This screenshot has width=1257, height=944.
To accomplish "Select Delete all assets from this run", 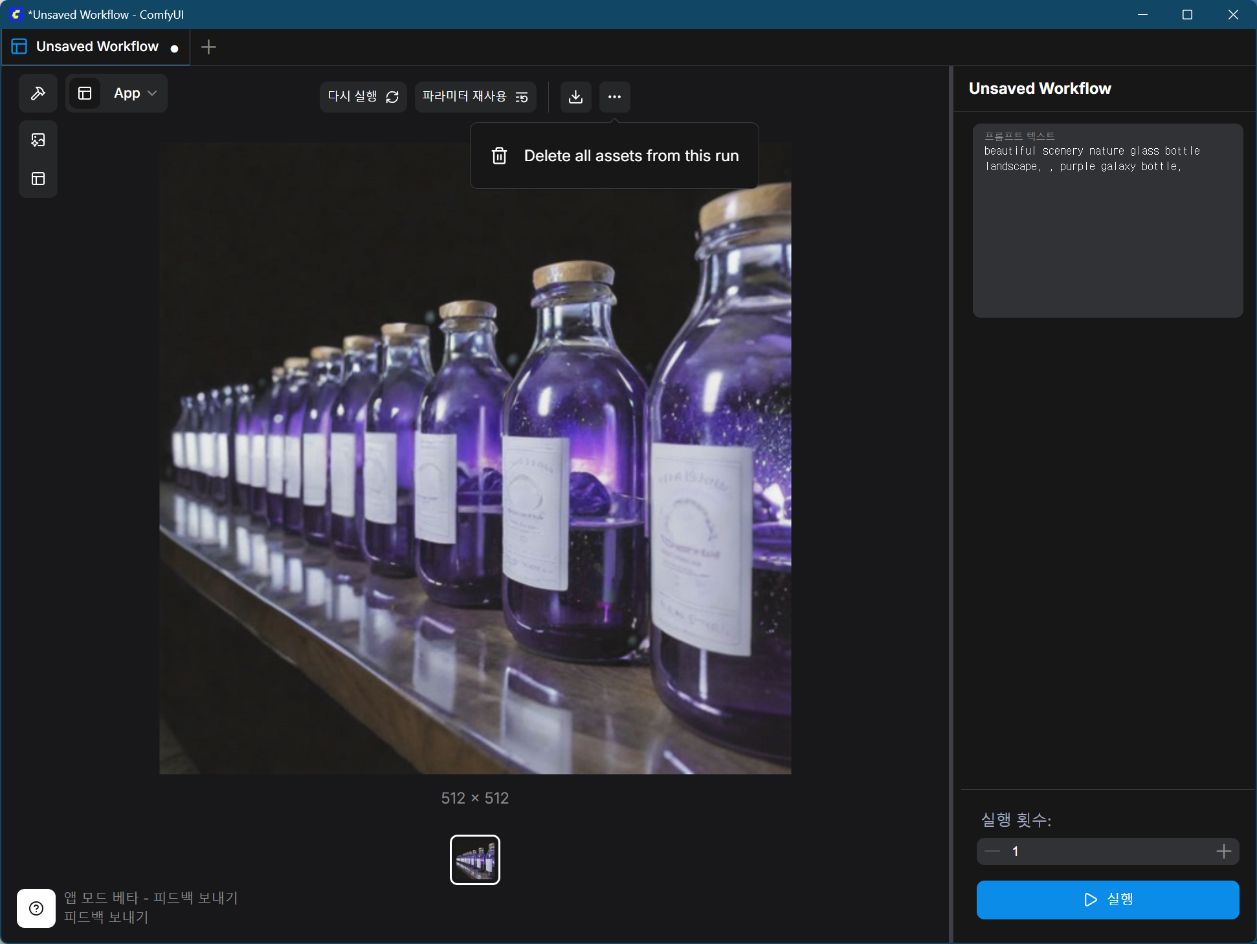I will click(631, 156).
